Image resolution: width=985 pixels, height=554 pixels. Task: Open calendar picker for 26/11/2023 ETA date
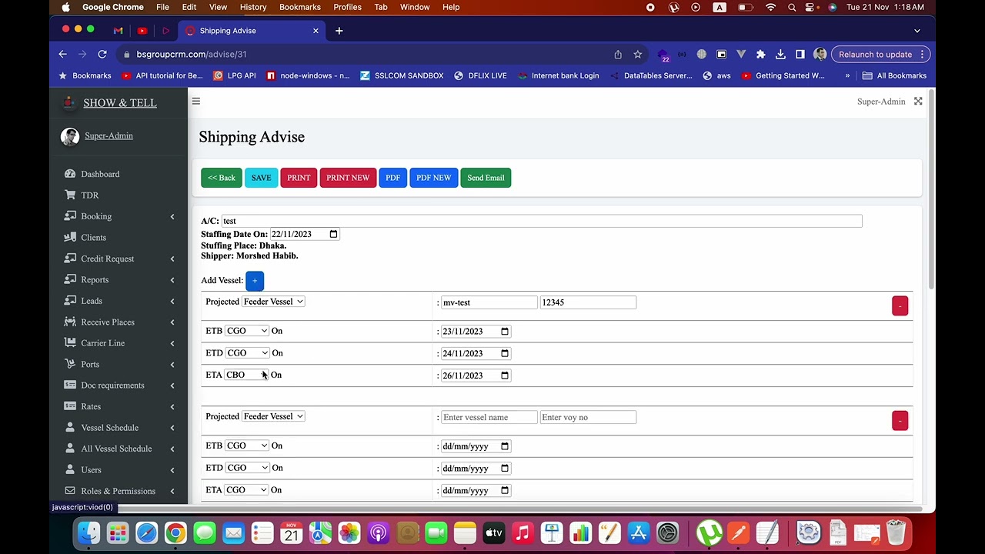[505, 375]
